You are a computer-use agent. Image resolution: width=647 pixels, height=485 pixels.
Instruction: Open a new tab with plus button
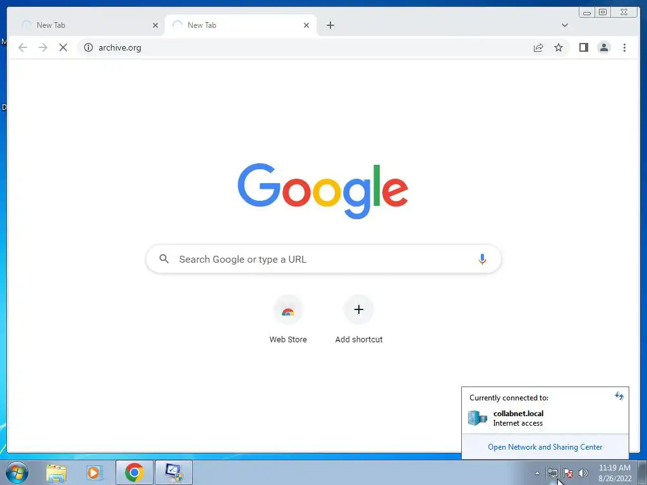330,25
